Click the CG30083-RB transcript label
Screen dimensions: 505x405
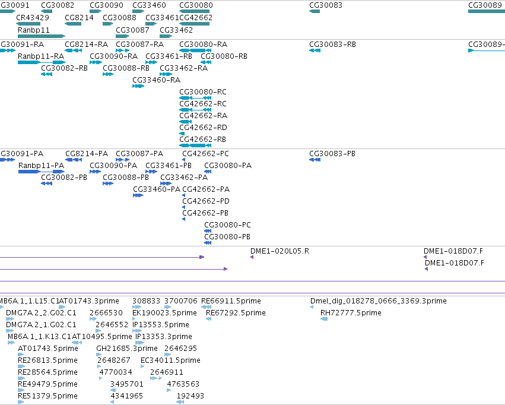[x=332, y=45]
